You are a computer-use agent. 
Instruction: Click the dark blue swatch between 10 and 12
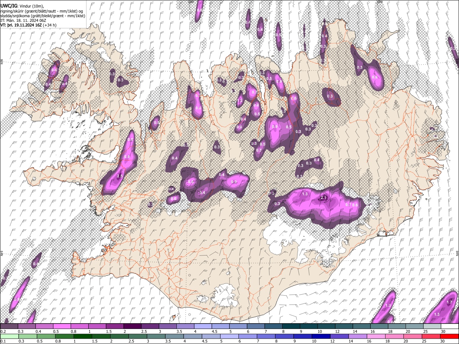[320, 336]
